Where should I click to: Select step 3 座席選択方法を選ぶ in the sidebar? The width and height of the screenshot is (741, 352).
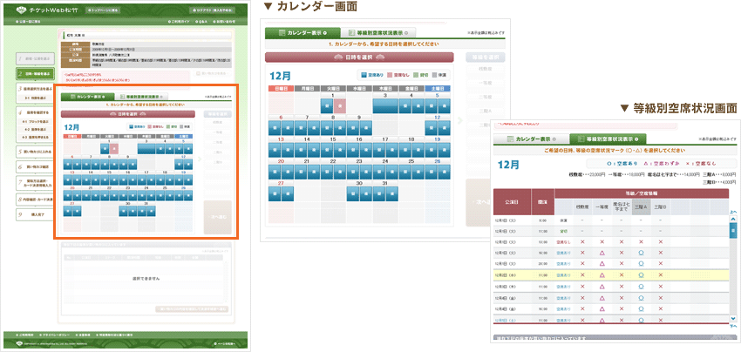36,88
